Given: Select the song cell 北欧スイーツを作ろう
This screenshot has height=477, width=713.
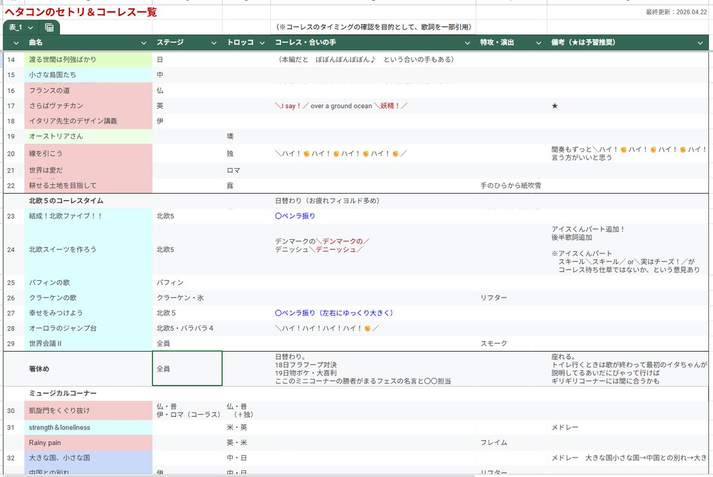Looking at the screenshot, I should click(89, 249).
